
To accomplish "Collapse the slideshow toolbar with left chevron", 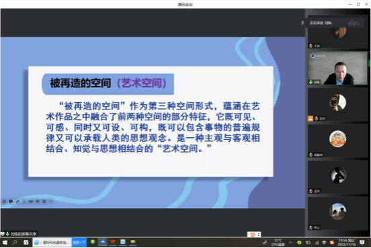I will (x=51, y=202).
